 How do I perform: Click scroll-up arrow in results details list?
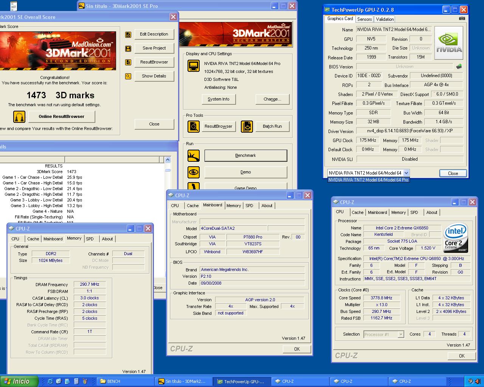pyautogui.click(x=168, y=160)
